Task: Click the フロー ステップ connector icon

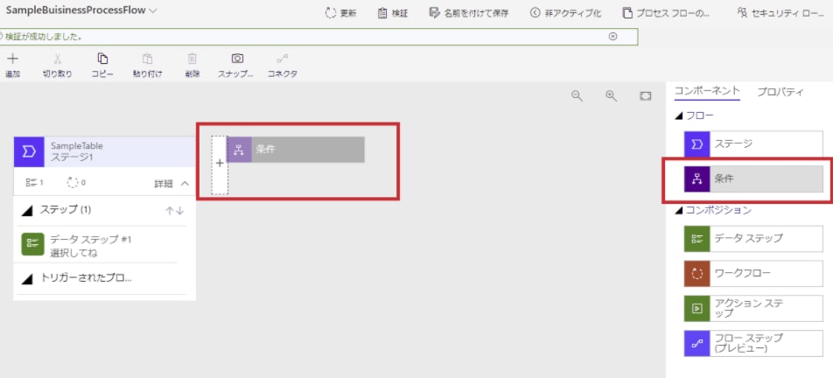Action: tap(697, 344)
